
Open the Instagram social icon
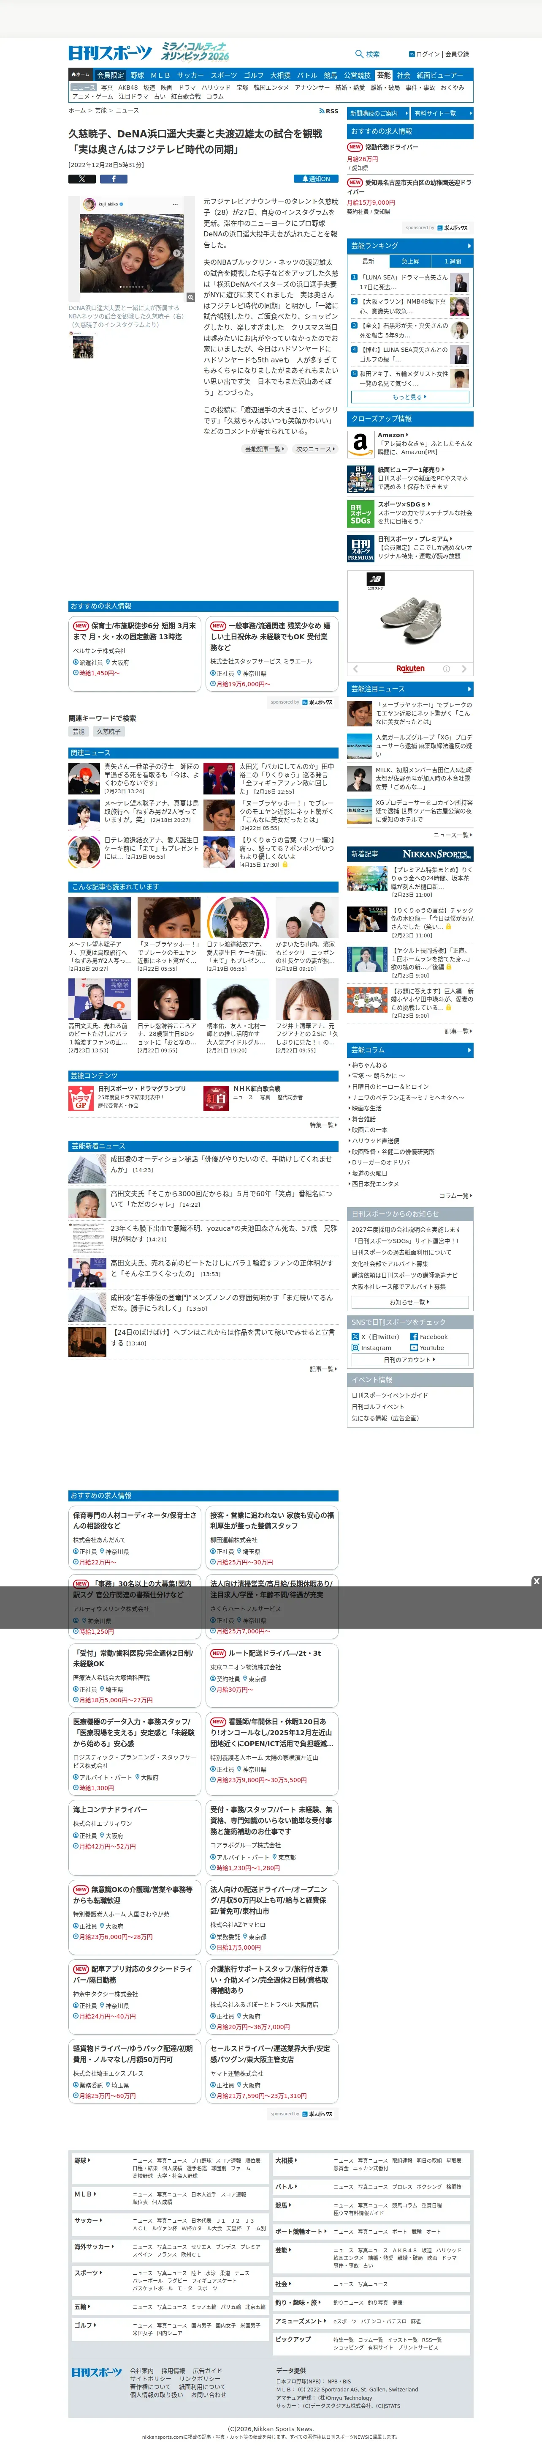click(355, 1348)
